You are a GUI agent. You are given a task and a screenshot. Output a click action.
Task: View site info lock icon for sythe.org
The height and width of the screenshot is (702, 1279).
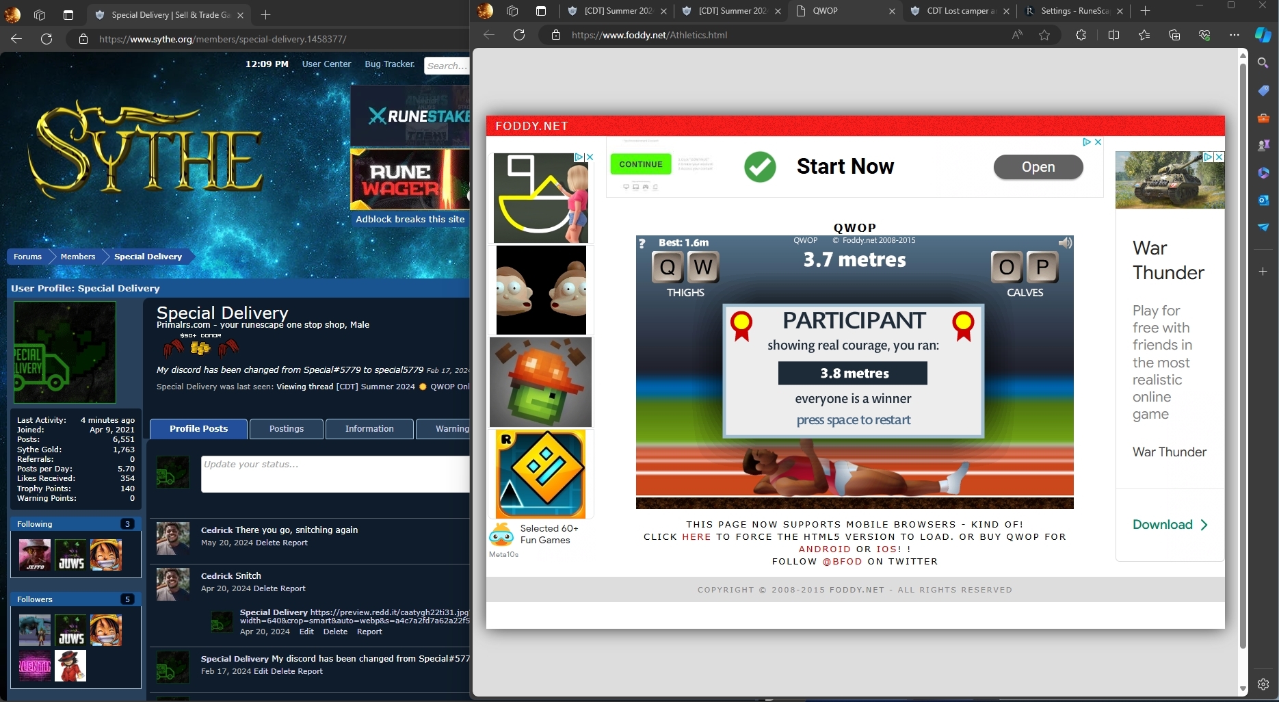pyautogui.click(x=83, y=39)
